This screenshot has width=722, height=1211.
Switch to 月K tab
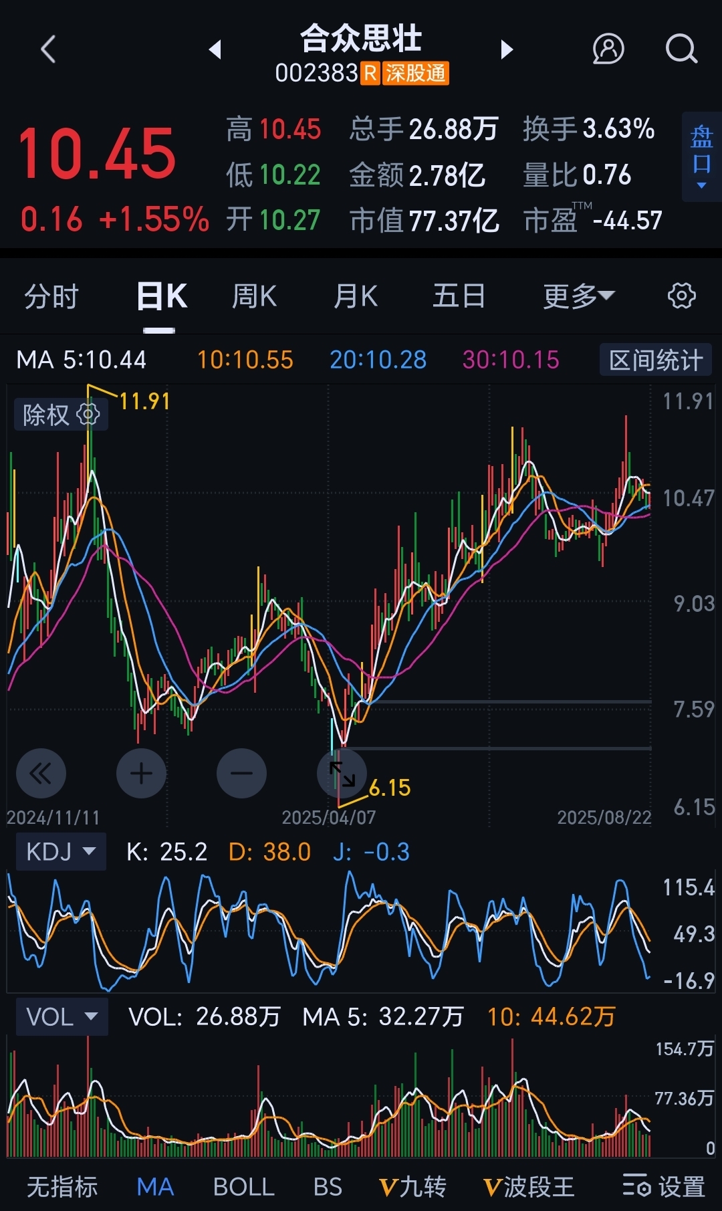(x=356, y=296)
